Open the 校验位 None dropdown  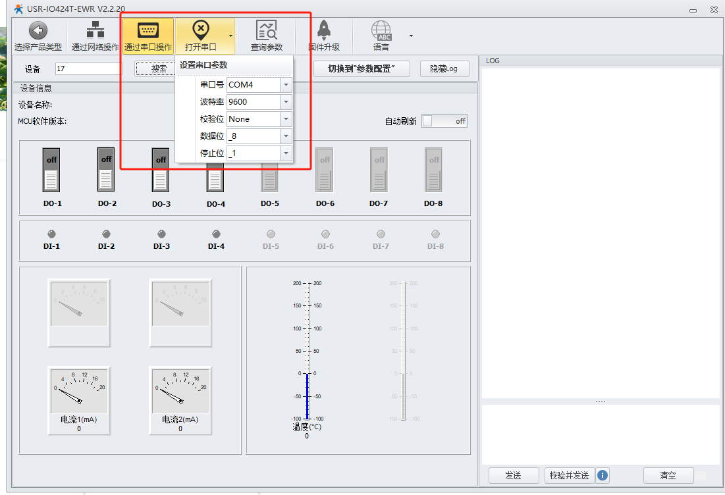coord(285,119)
